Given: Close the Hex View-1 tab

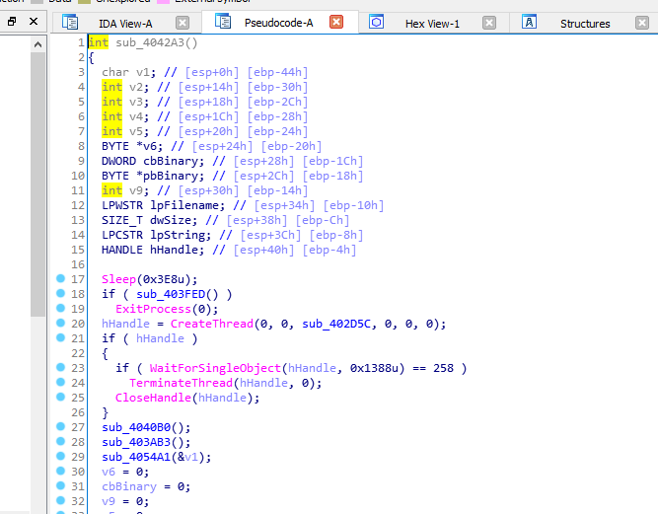Looking at the screenshot, I should click(489, 23).
